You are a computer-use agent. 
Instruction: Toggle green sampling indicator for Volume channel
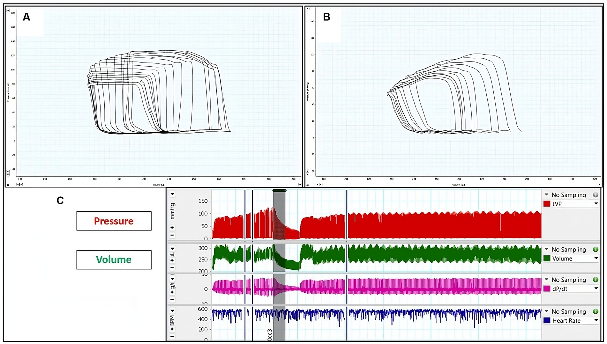pyautogui.click(x=596, y=250)
